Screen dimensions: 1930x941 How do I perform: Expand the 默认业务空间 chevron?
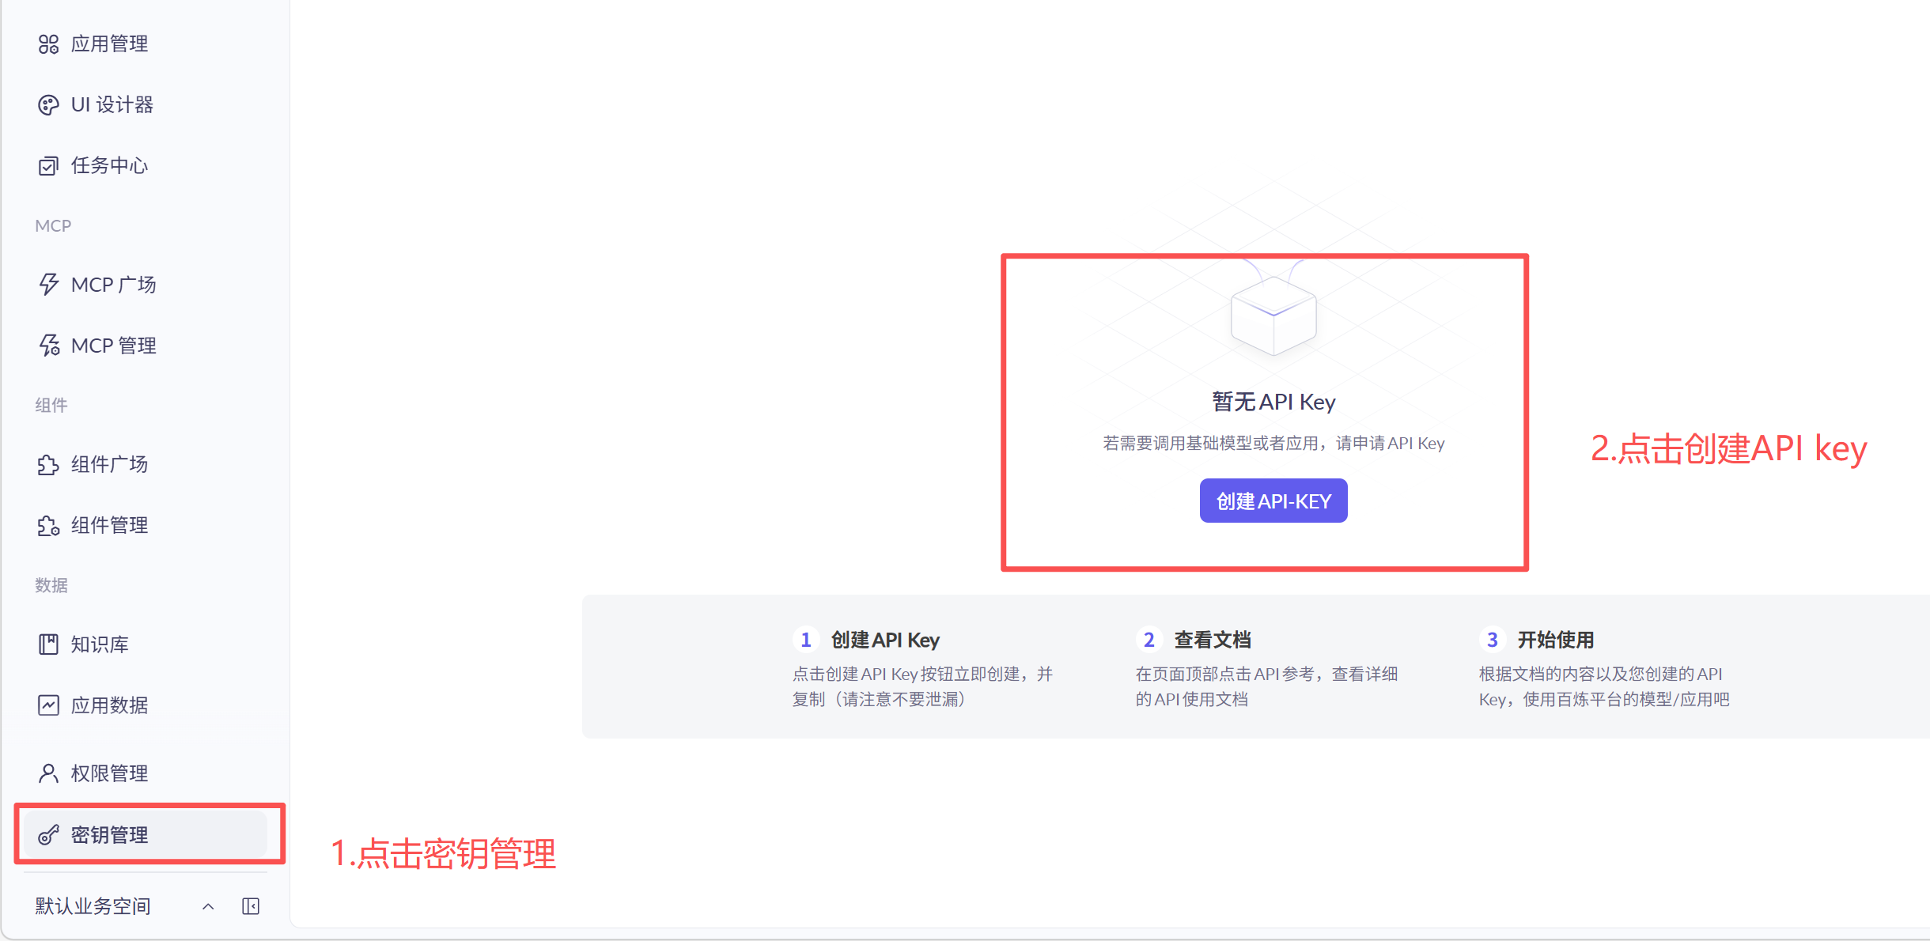click(x=208, y=906)
